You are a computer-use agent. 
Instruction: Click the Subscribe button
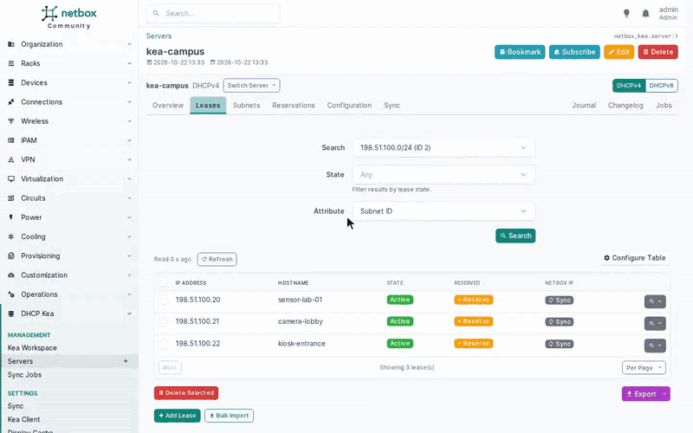click(x=574, y=52)
